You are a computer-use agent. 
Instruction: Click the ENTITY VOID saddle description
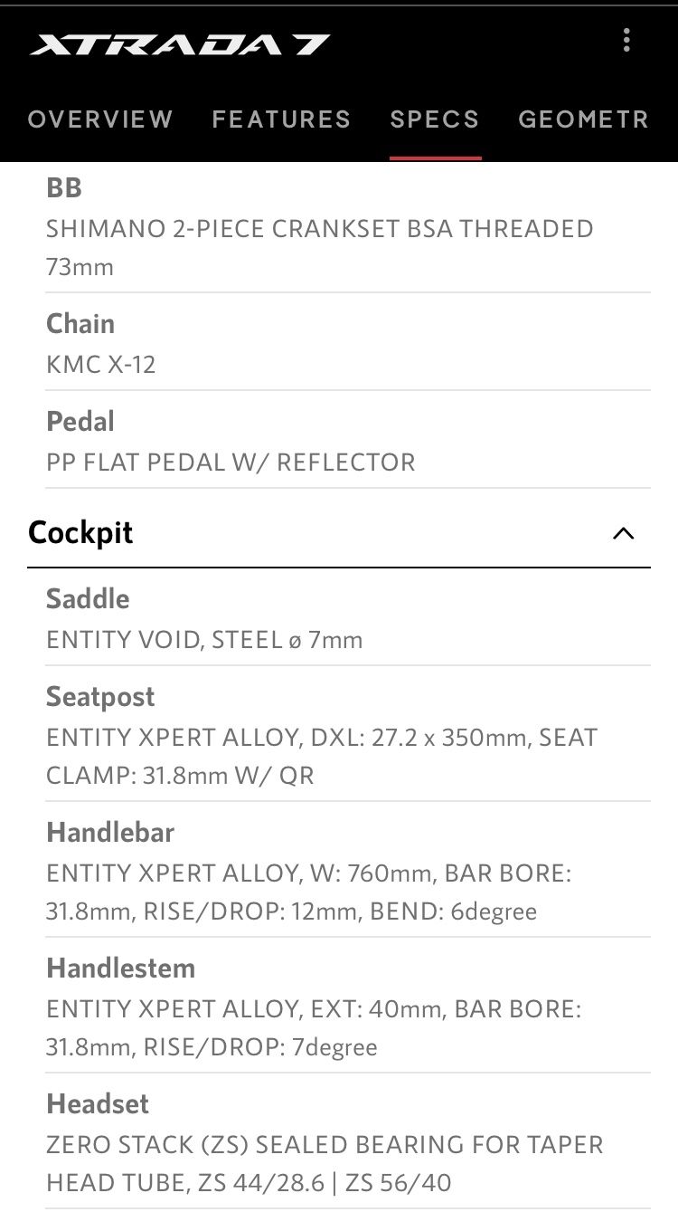pyautogui.click(x=204, y=639)
